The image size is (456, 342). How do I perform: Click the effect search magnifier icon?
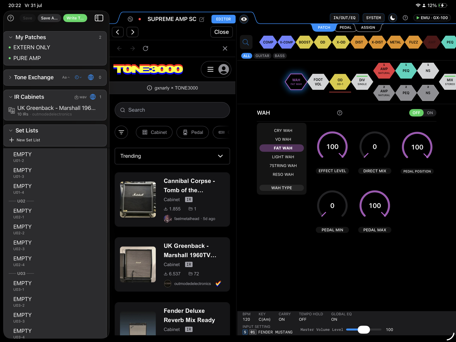point(246,42)
